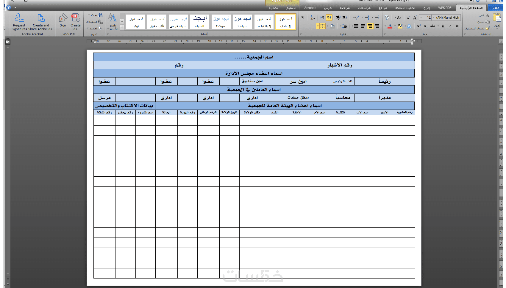Viewport: 506px width, 288px height.
Task: Open the File tab (ملف)
Action: (496, 8)
